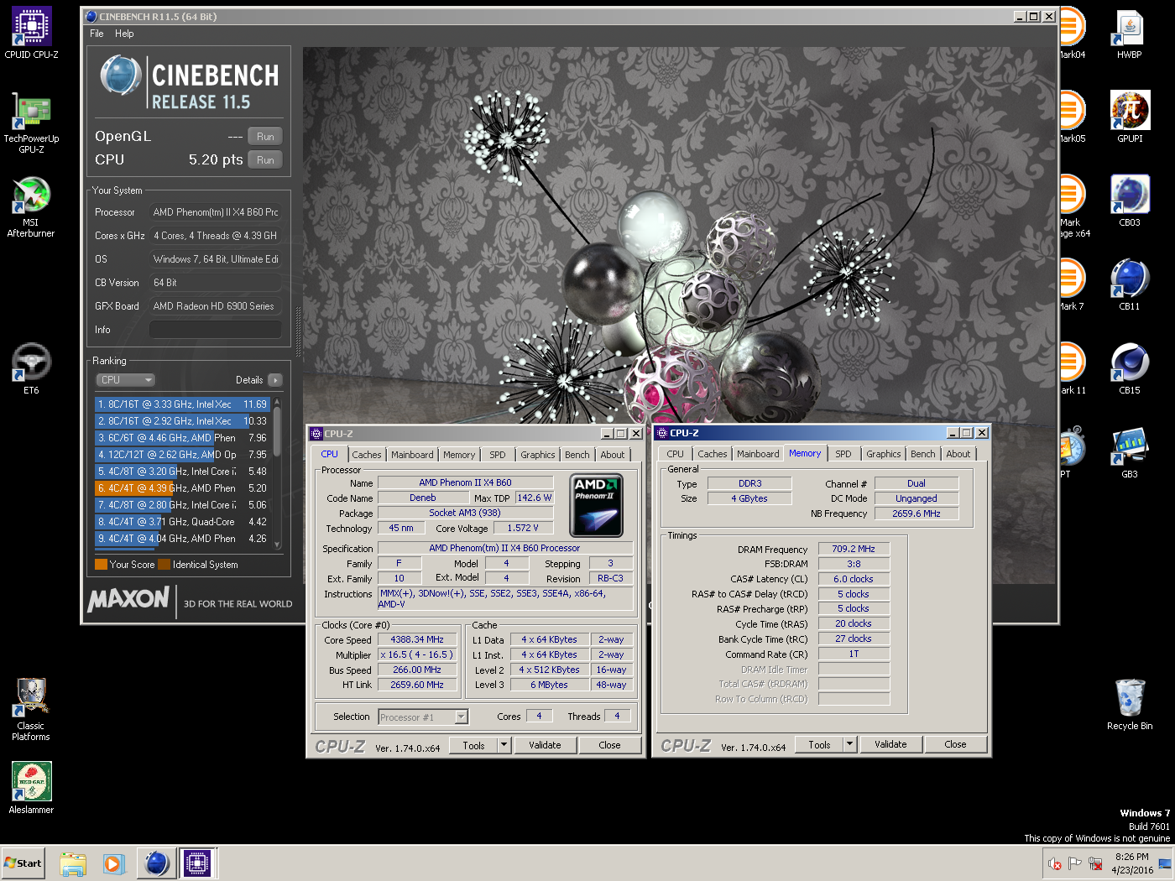
Task: Switch to SPD tab in left CPU-Z window
Action: [498, 455]
